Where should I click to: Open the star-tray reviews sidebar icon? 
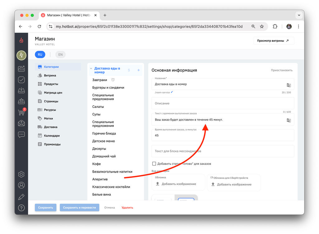(x=21, y=101)
